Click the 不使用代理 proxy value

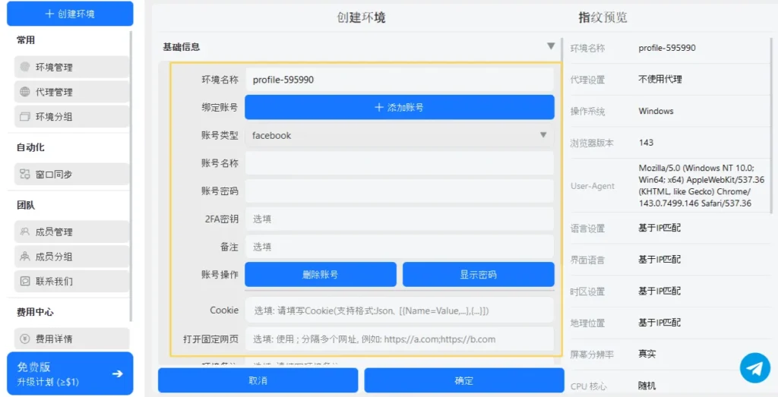coord(660,79)
